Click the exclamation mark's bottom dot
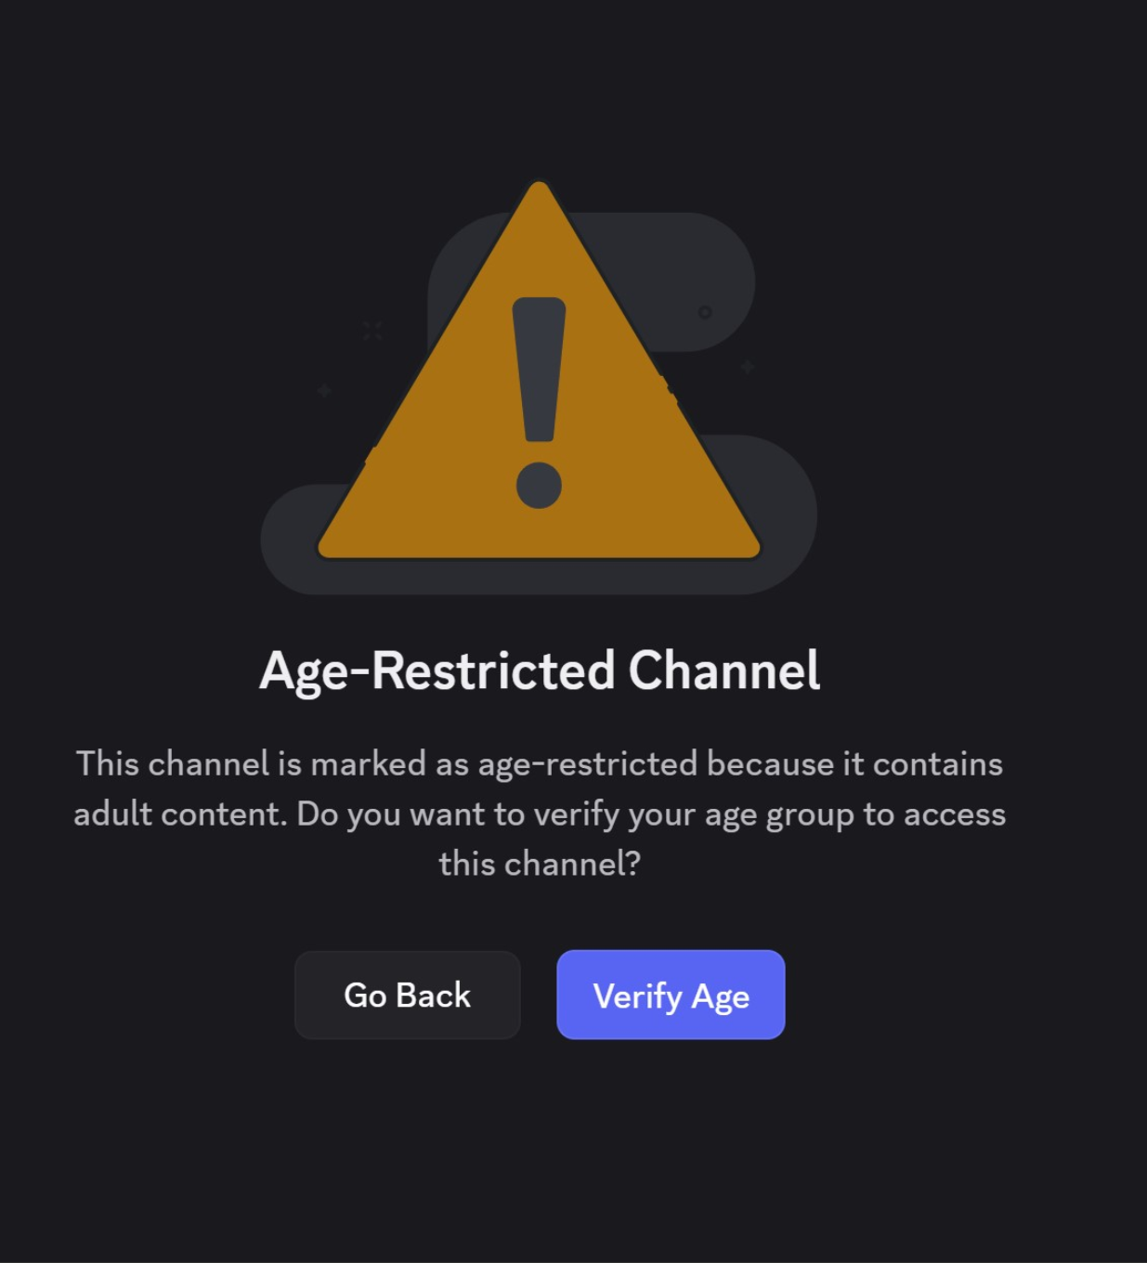The width and height of the screenshot is (1147, 1263). tap(539, 485)
